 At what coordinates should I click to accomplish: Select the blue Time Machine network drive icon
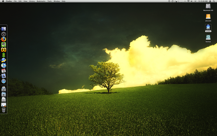point(208,27)
